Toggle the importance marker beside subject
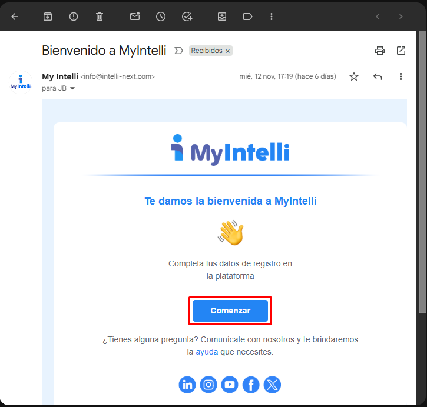Screen dimensions: 427x407 click(179, 51)
